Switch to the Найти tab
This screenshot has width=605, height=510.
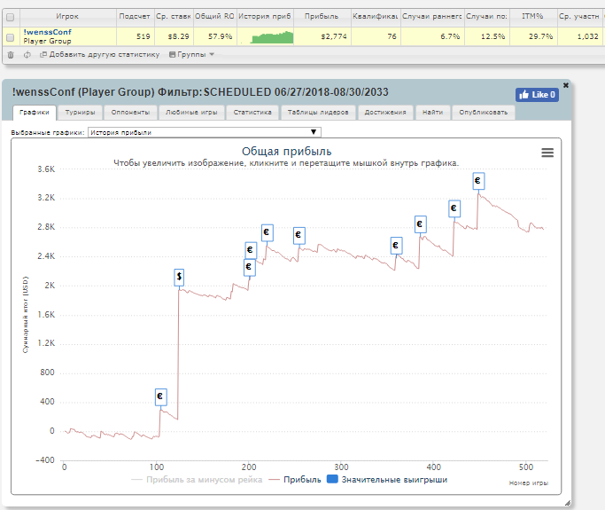pyautogui.click(x=432, y=113)
